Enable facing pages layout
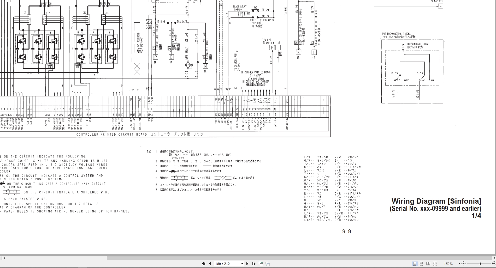This screenshot has height=268, width=496. (x=428, y=264)
